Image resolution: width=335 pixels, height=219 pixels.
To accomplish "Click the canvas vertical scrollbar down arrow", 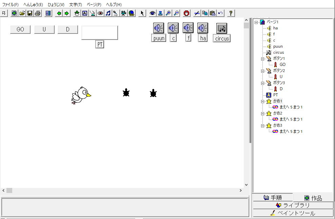I will (x=247, y=185).
